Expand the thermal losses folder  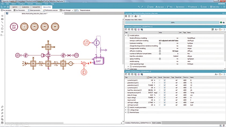[x=126, y=112]
